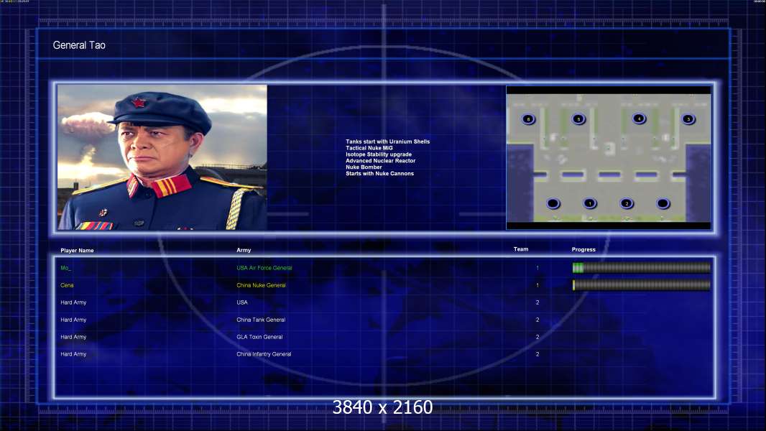Viewport: 766px width, 431px height.
Task: Click 'Advanced Nuclear Reactor' line
Action: click(x=381, y=161)
